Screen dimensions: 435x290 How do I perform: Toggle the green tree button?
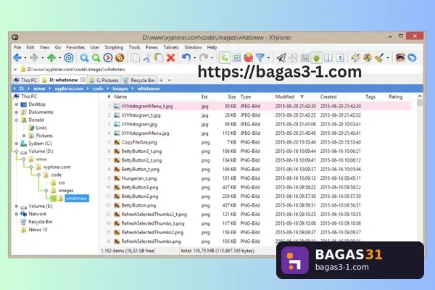tap(317, 58)
